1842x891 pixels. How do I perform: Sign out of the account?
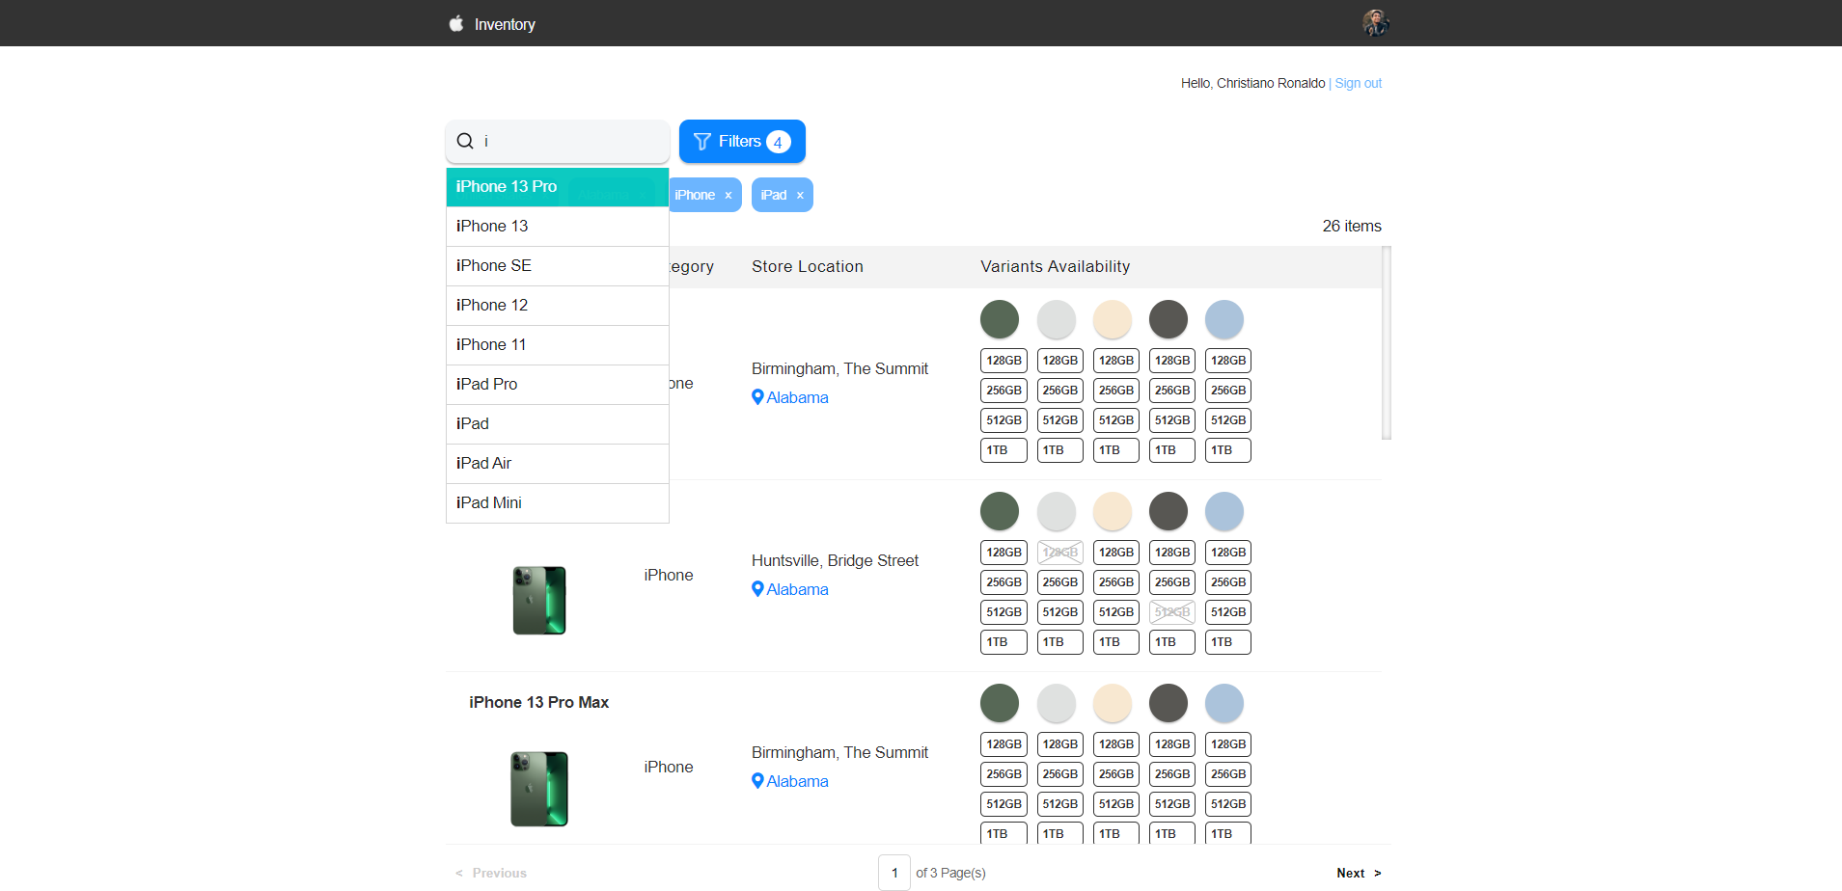(1358, 83)
